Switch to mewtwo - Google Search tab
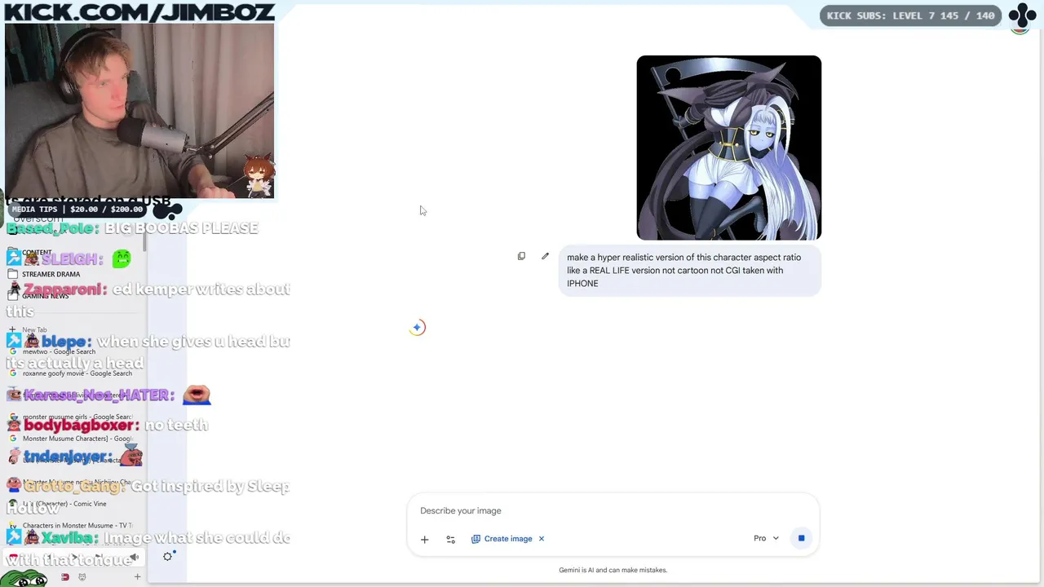The image size is (1044, 587). 59,351
